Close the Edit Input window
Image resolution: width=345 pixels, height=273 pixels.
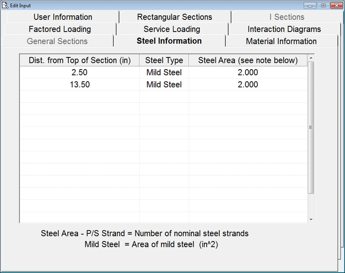[x=335, y=5]
